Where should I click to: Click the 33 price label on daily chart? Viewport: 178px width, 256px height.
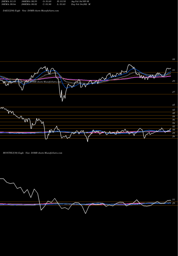(173, 59)
